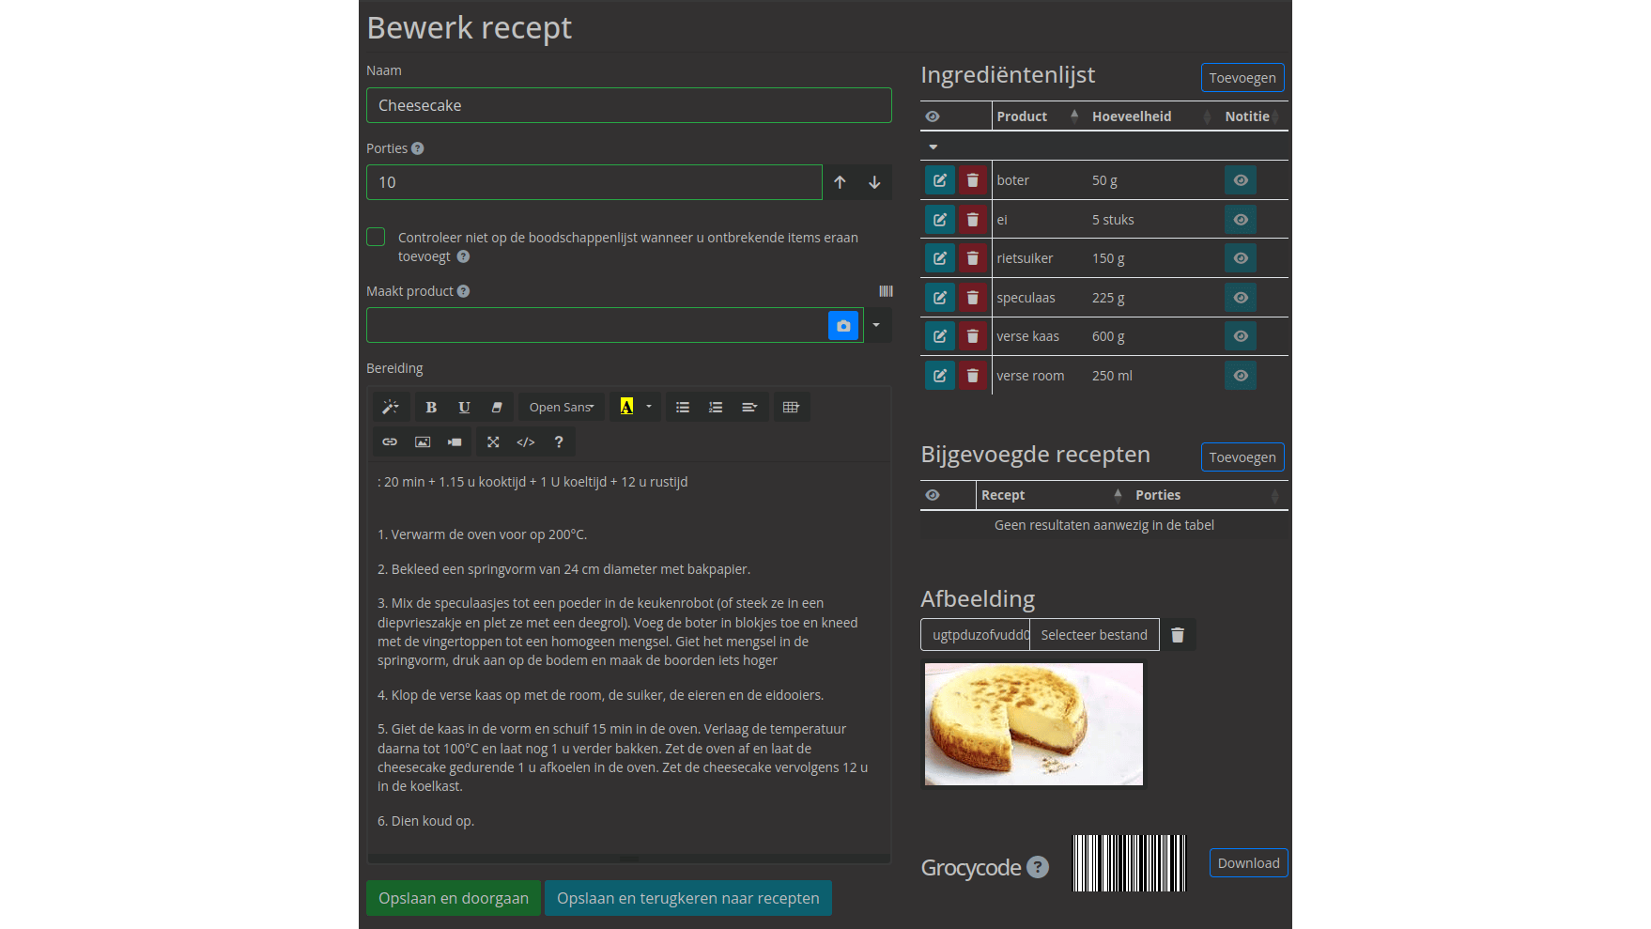The width and height of the screenshot is (1651, 929).
Task: Open column visibility menu in Ingrediëntenlijst header
Action: click(x=933, y=116)
